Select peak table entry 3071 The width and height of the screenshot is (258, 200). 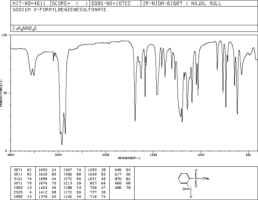click(23, 183)
